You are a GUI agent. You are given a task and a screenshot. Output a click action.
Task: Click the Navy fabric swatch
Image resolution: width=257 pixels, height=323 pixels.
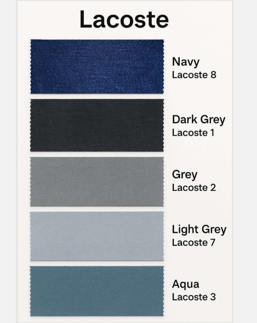point(97,66)
